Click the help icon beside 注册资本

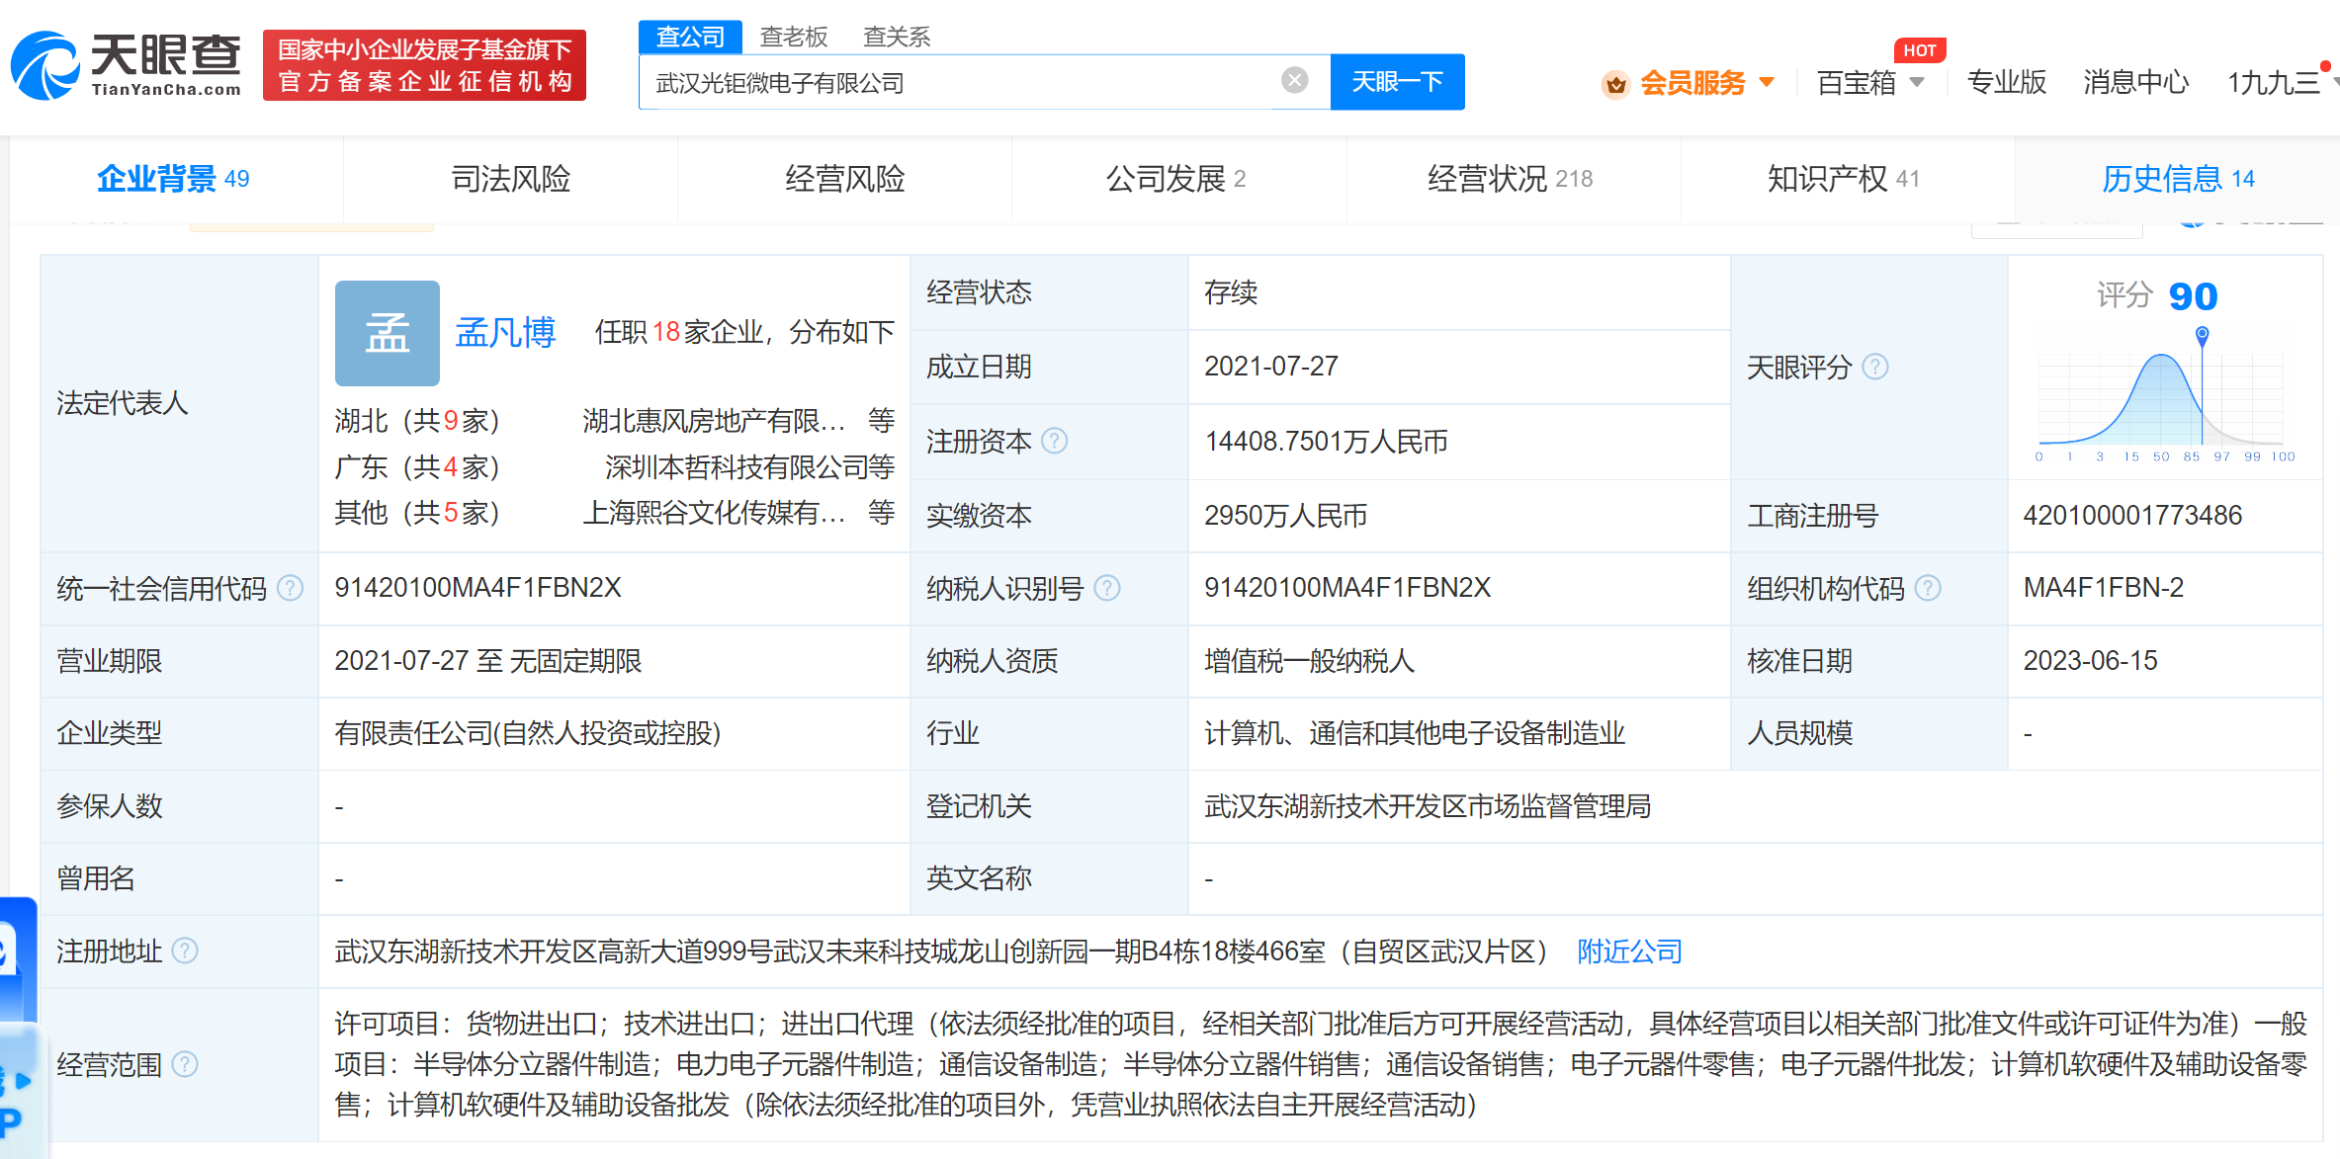pyautogui.click(x=1055, y=441)
